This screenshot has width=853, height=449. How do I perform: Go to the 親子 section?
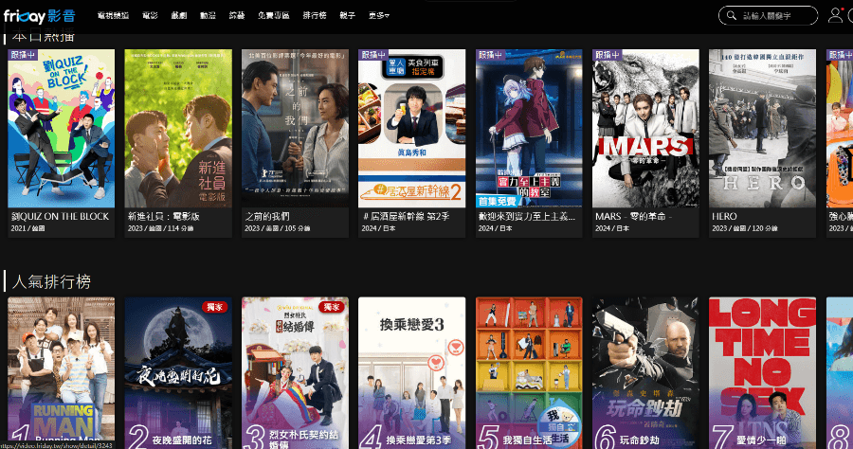pyautogui.click(x=347, y=16)
